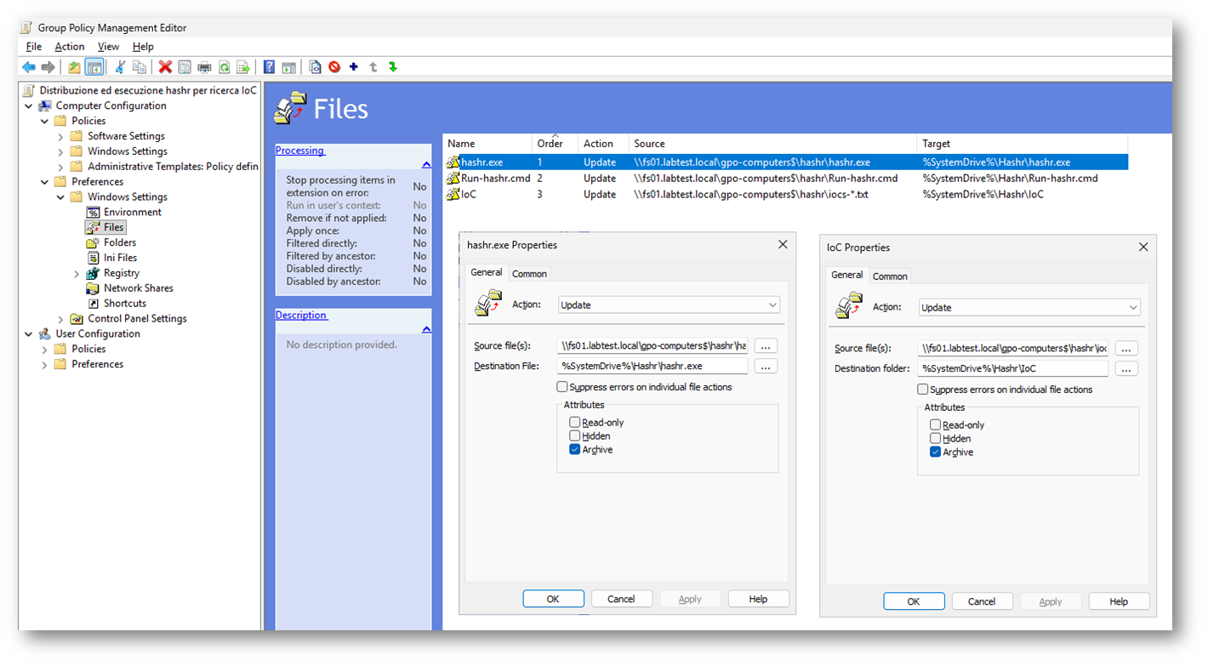1208x666 pixels.
Task: Click Cancel in hashr.exe Properties dialog
Action: 621,599
